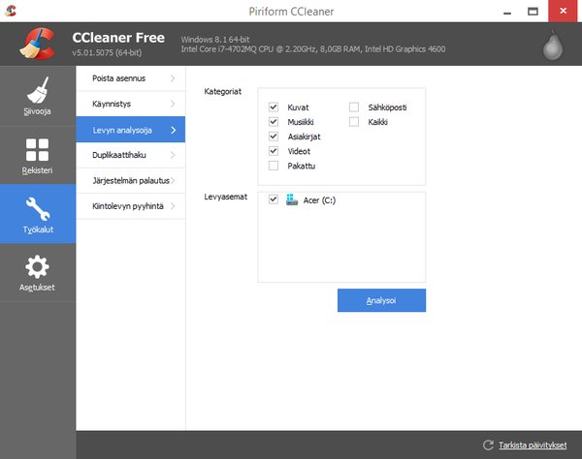This screenshot has height=459, width=582.
Task: Click the Asiakirjat category label
Action: 304,137
